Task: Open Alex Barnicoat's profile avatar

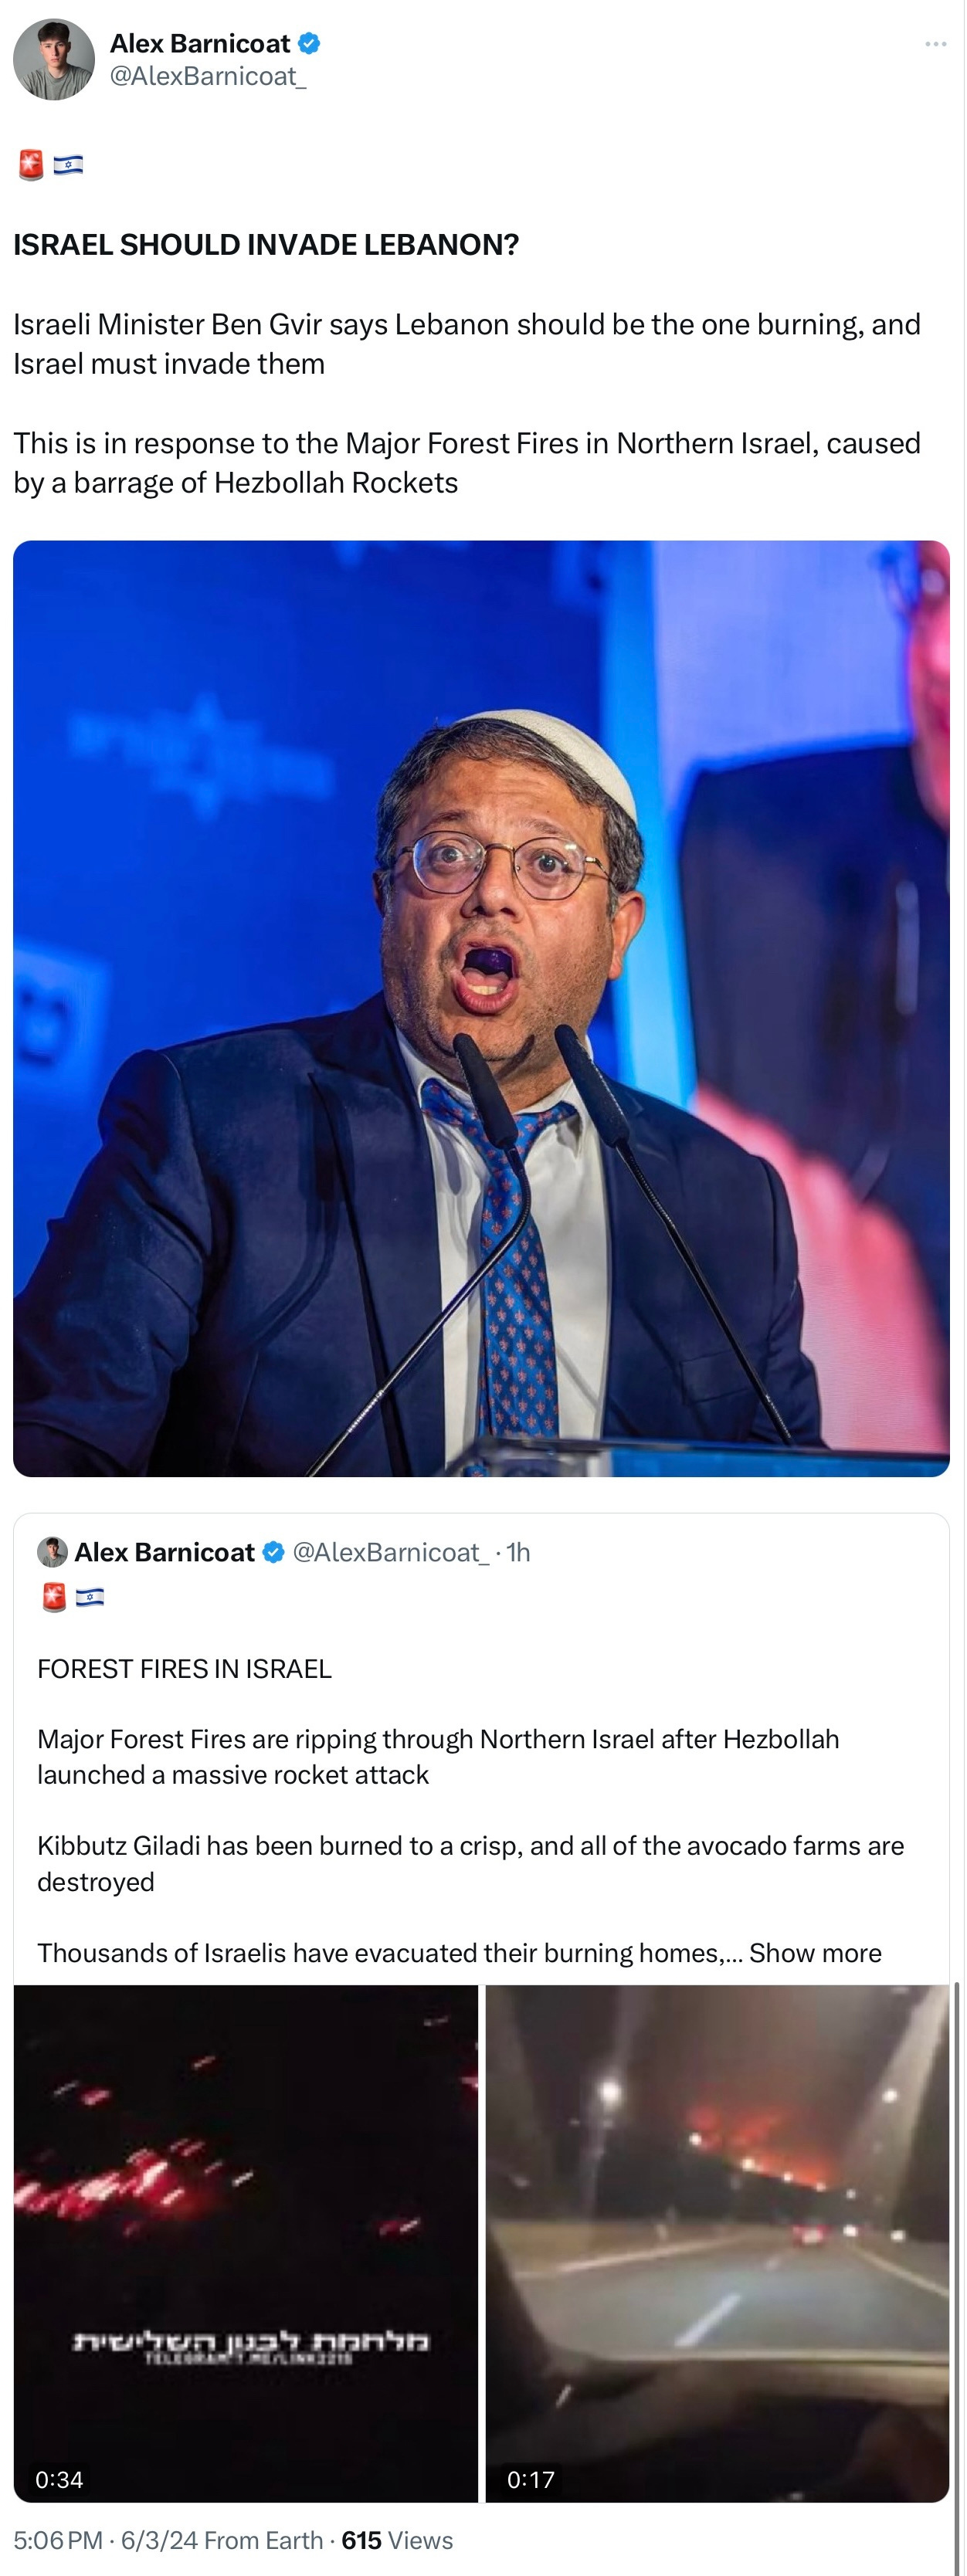Action: tap(54, 59)
